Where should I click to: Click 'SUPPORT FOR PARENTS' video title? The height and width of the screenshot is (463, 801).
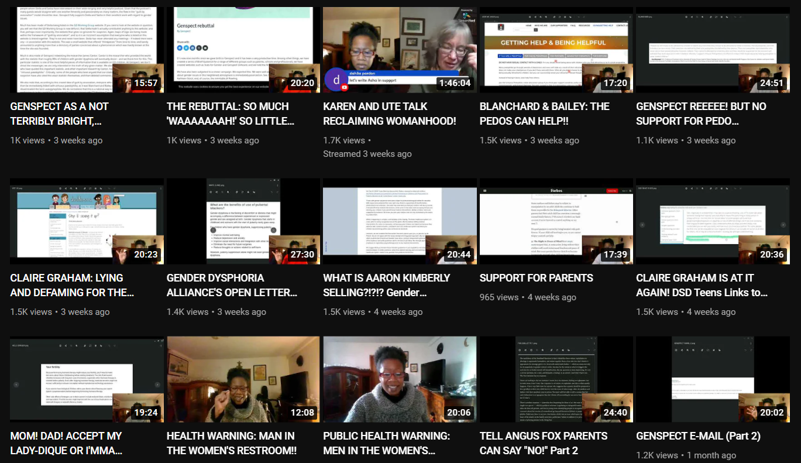tap(536, 278)
